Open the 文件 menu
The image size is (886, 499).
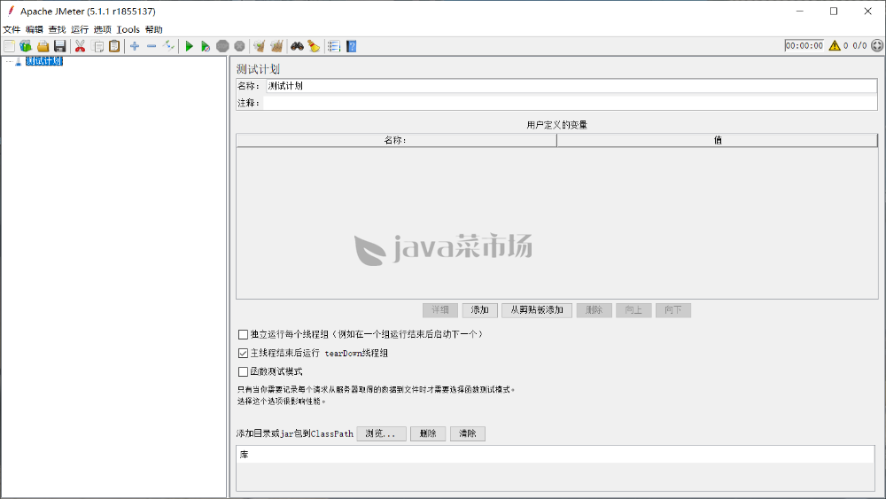(x=12, y=29)
